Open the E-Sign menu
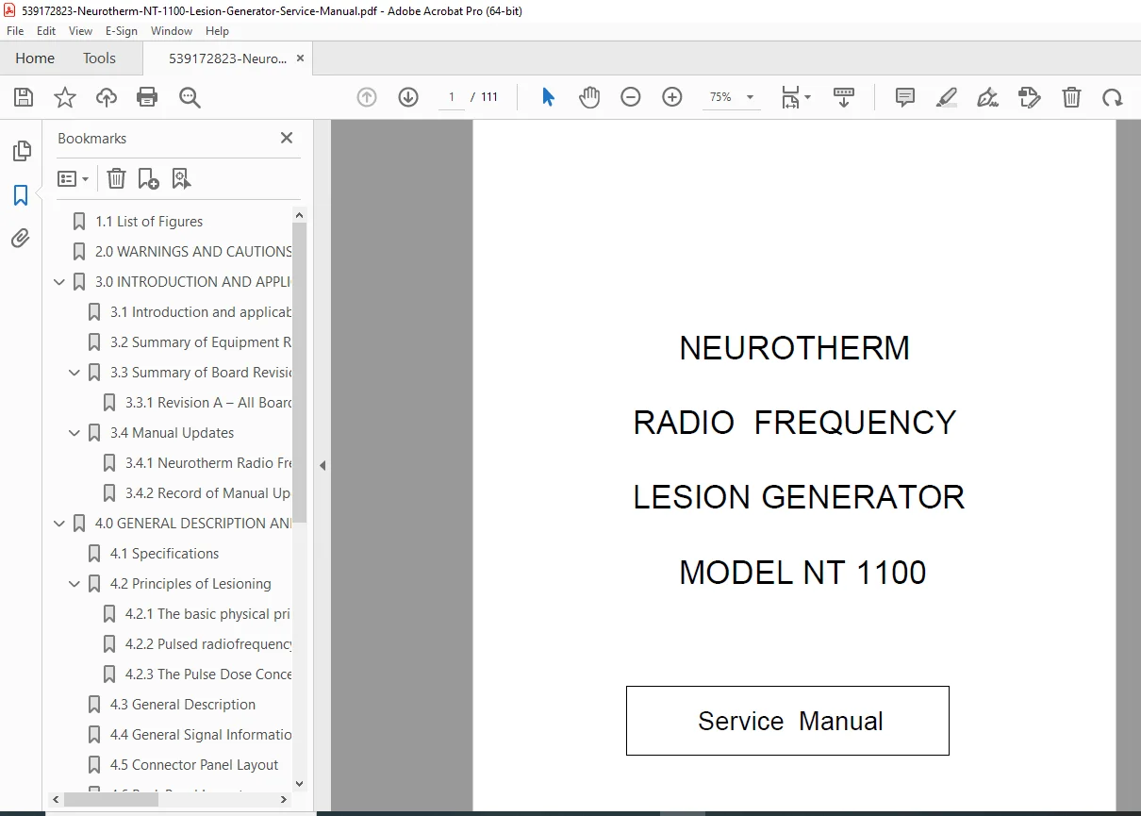 pos(121,31)
